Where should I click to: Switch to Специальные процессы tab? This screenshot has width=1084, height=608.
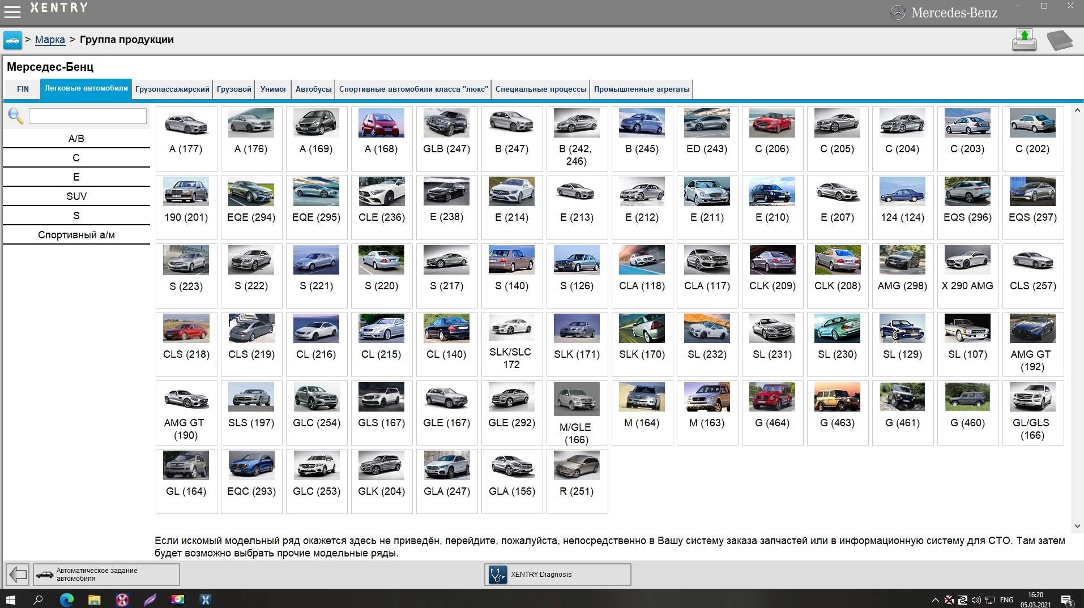tap(541, 89)
